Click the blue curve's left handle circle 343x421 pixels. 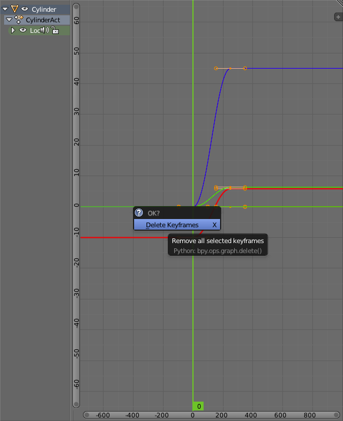click(x=216, y=69)
